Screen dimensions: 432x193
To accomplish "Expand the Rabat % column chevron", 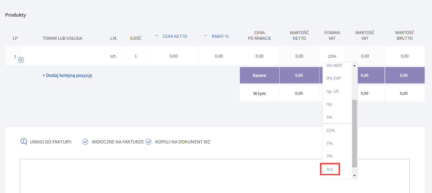I will pos(206,36).
